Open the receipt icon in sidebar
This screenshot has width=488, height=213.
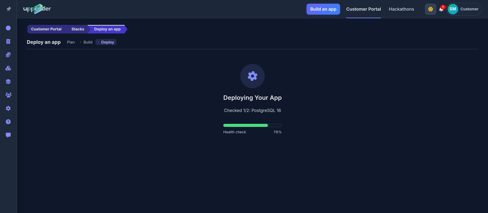[8, 41]
